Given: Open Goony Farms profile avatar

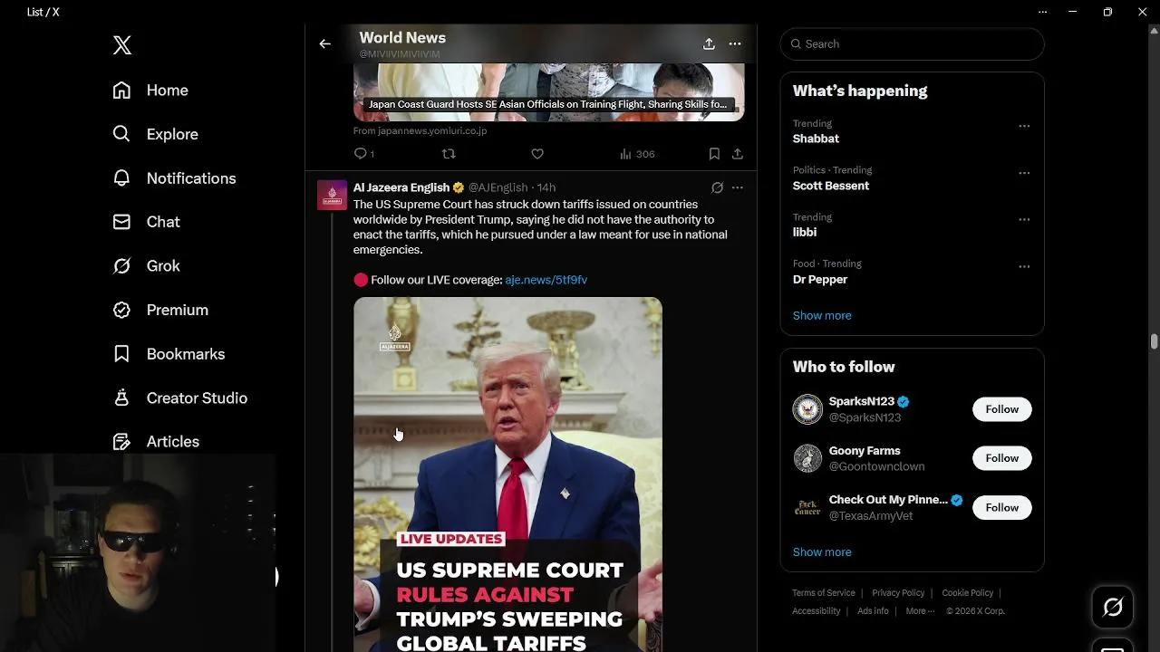Looking at the screenshot, I should 807,458.
